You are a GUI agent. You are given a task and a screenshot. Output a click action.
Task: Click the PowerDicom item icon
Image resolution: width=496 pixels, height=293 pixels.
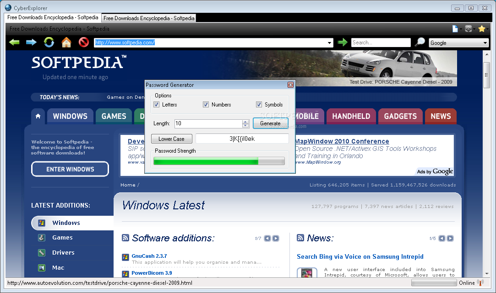coord(125,273)
